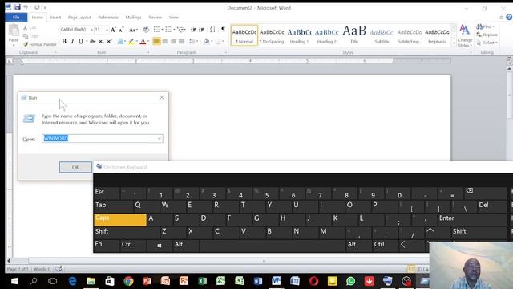Click the Sort icon in Paragraph group

(x=212, y=30)
